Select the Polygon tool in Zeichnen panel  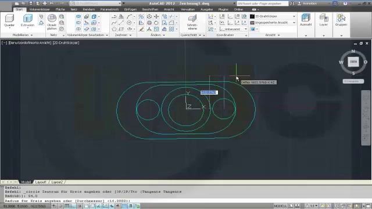(x=114, y=29)
